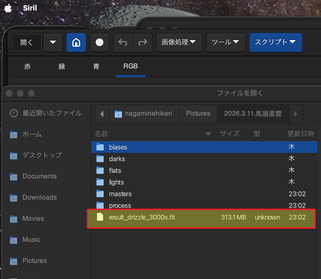Open the 画像処理 dropdown menu
This screenshot has width=321, height=279.
[x=179, y=42]
